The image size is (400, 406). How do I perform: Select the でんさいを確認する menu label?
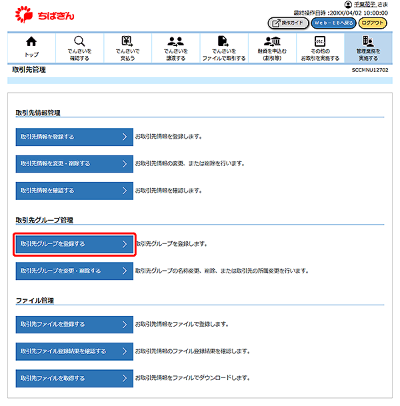[x=79, y=55]
